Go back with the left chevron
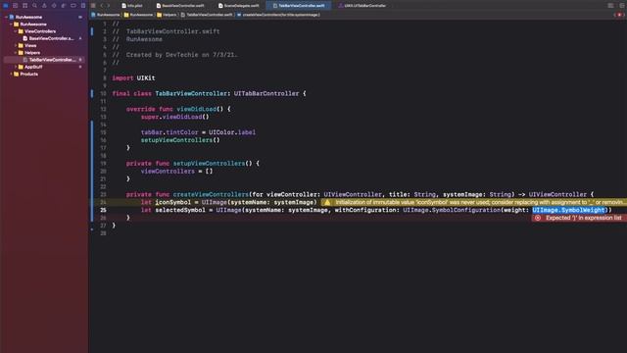 click(x=102, y=6)
